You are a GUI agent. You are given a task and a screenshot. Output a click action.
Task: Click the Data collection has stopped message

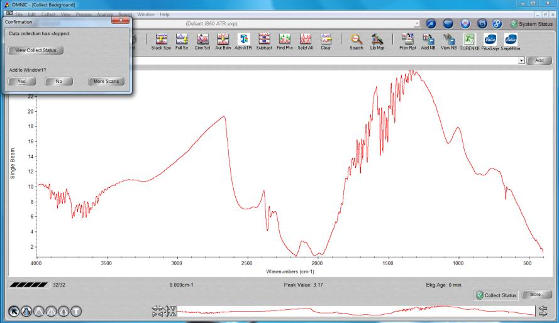click(x=40, y=33)
